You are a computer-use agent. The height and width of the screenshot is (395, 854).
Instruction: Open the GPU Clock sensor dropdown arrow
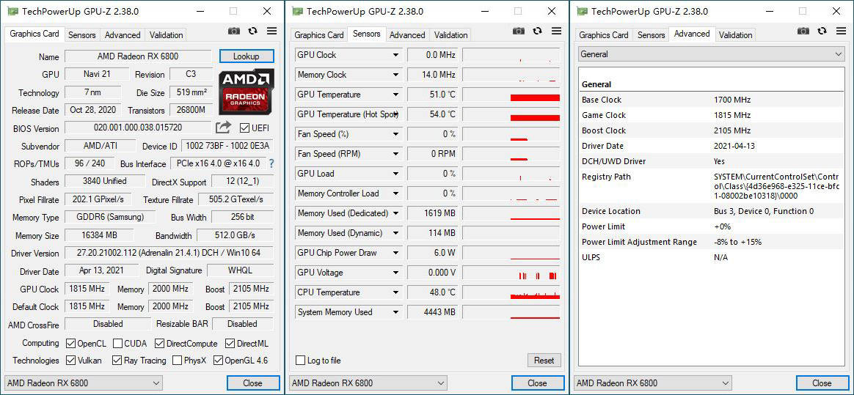(x=396, y=55)
